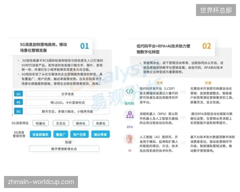
Task: Click the 数字营销新增长点 dashed box
Action: click(x=64, y=149)
